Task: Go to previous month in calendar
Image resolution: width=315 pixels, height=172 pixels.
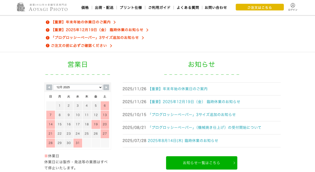Action: [49, 87]
